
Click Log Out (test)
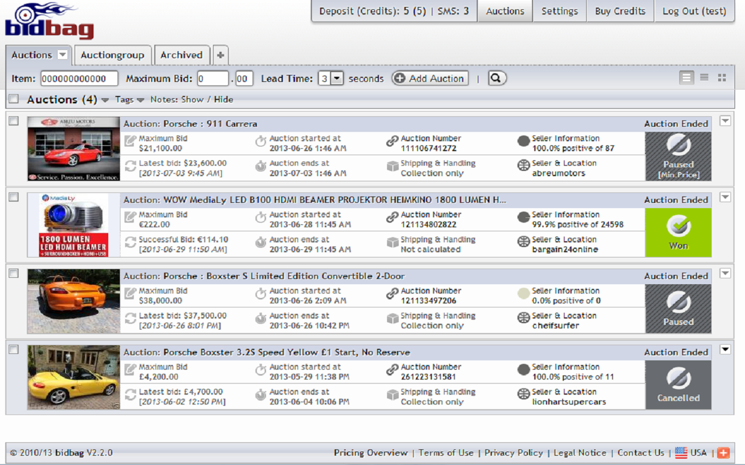pos(694,11)
